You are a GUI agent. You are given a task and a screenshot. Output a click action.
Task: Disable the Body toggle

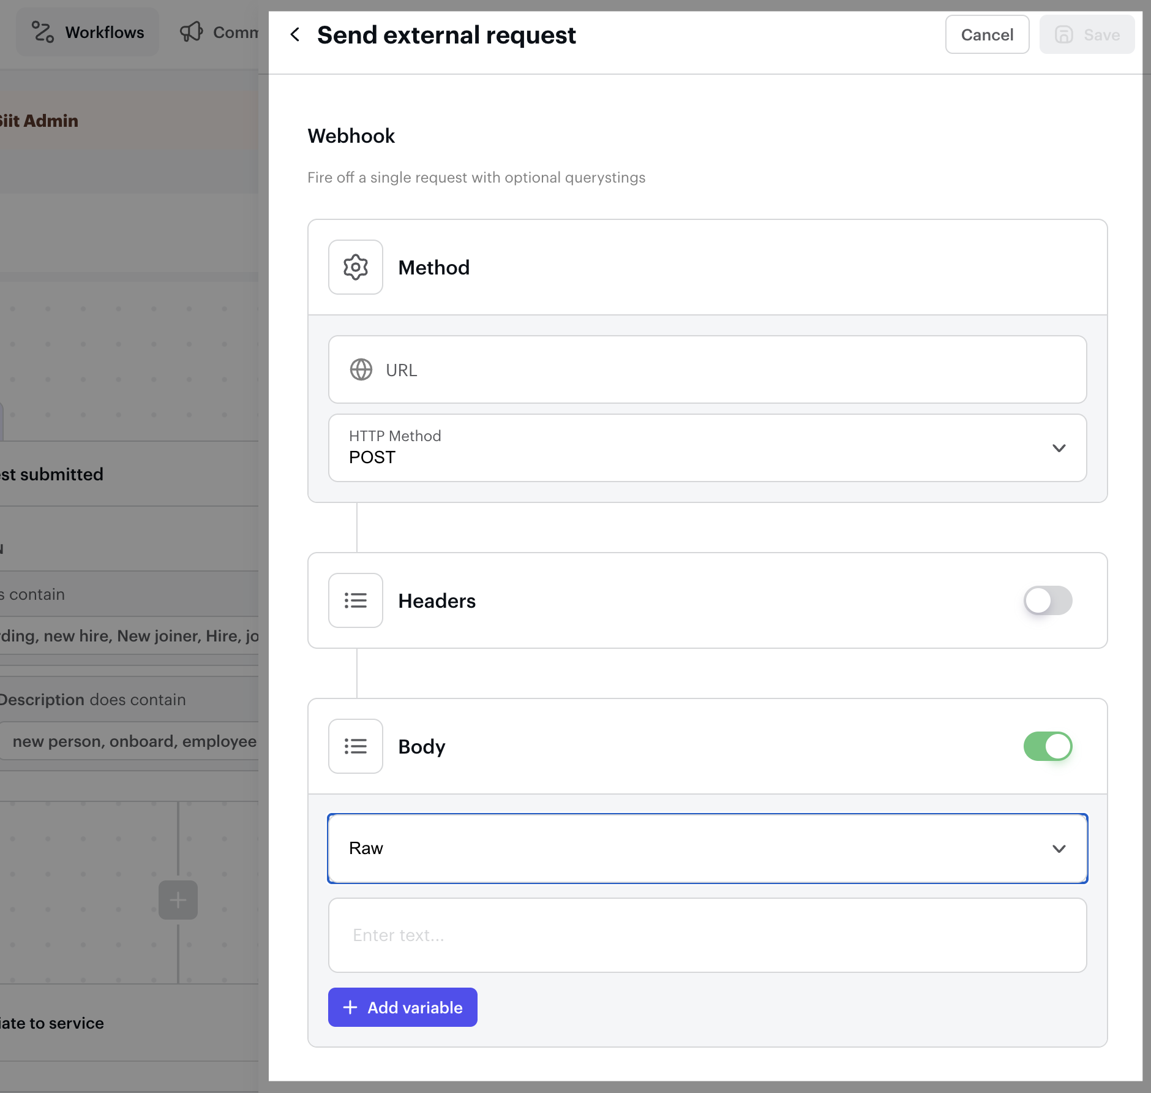pos(1048,746)
